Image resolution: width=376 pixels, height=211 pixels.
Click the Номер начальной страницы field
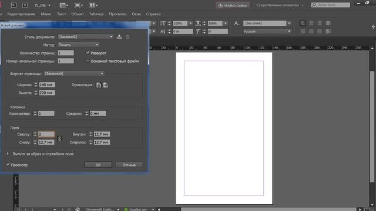click(66, 61)
